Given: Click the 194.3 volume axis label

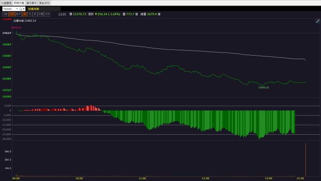Looking at the screenshot, I should click(8, 168).
